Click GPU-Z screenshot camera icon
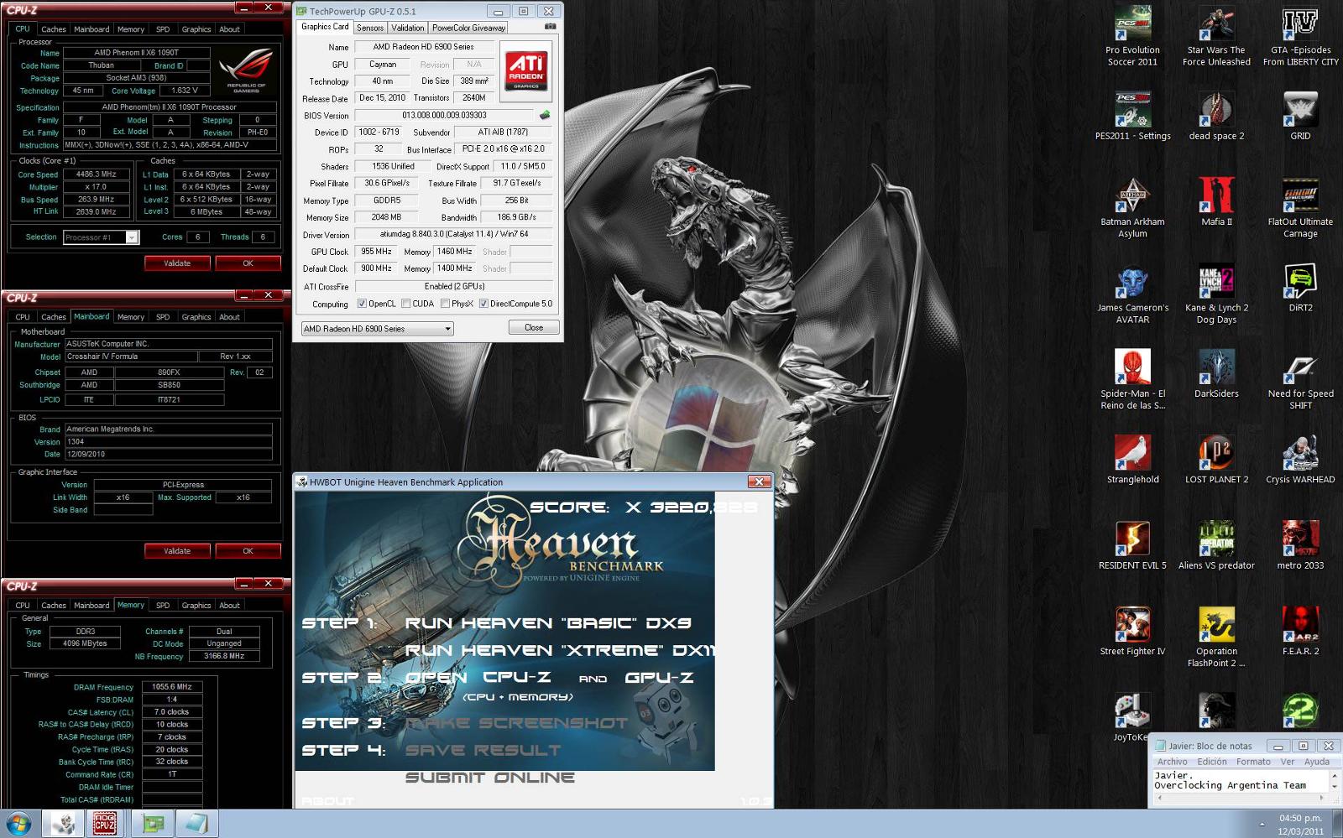The height and width of the screenshot is (838, 1343). [550, 27]
